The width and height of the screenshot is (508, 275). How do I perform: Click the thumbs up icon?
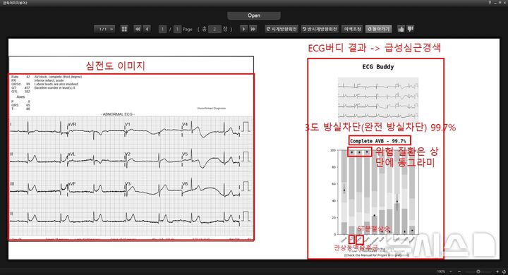pos(401,29)
